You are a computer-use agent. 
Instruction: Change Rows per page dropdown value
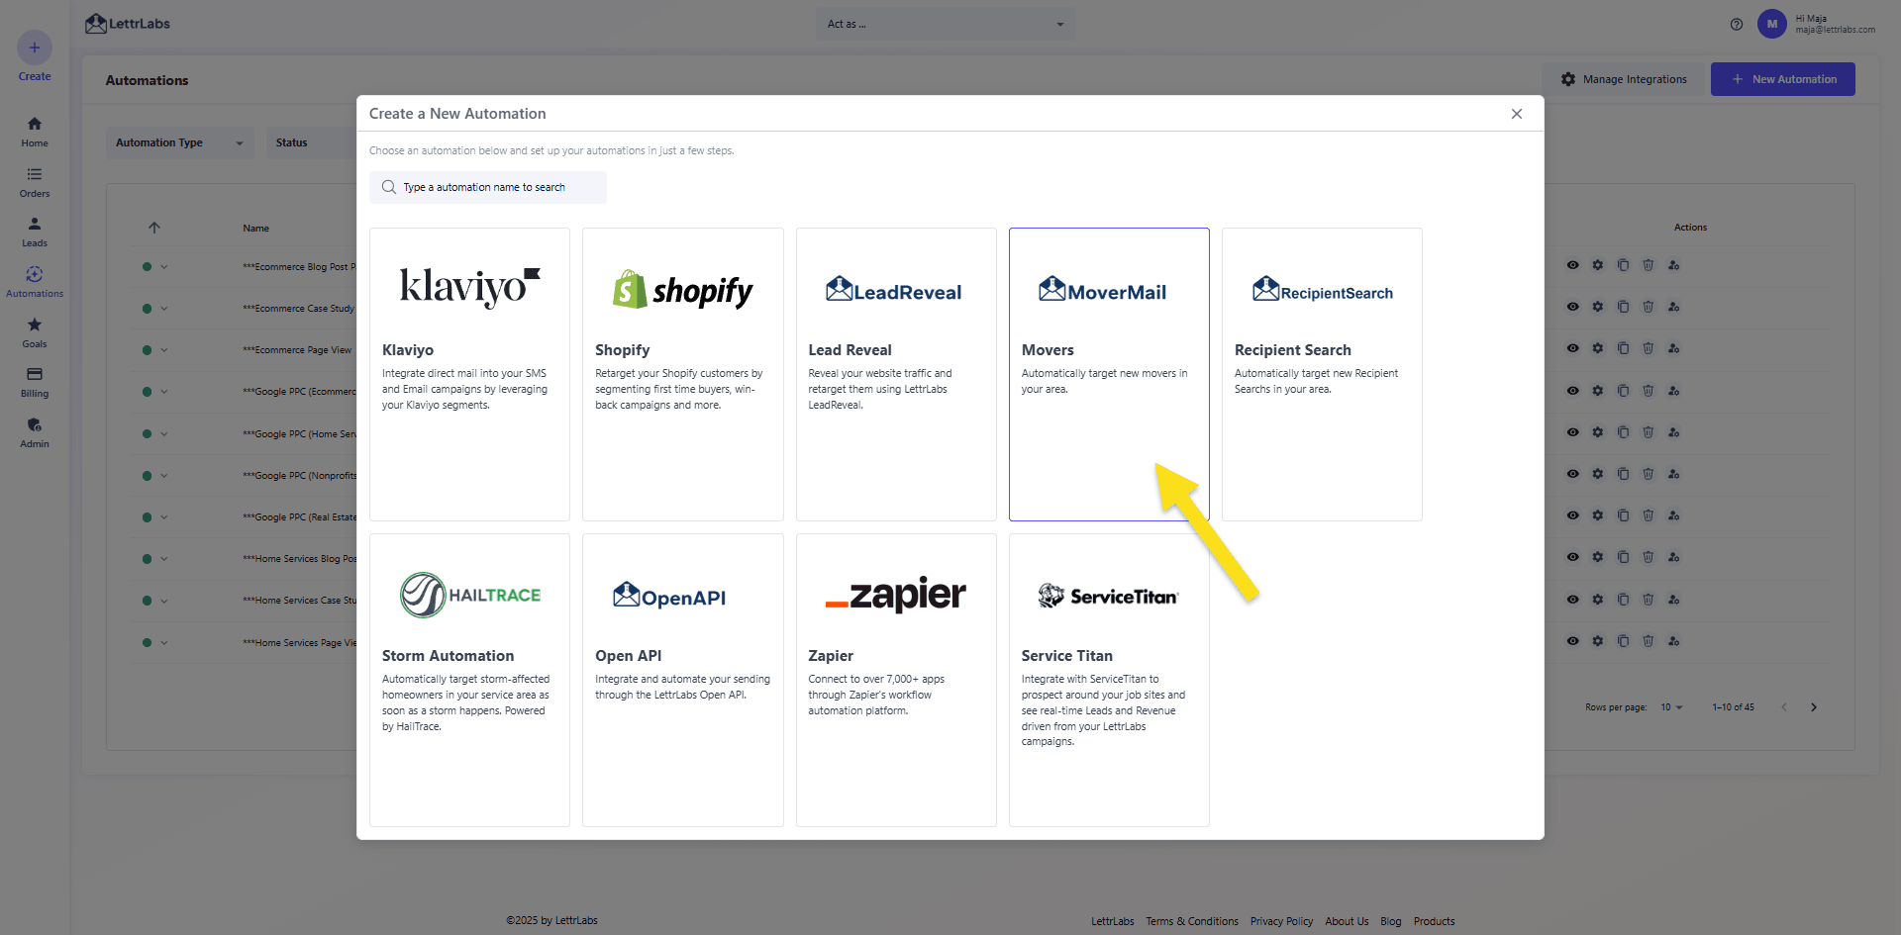point(1671,707)
